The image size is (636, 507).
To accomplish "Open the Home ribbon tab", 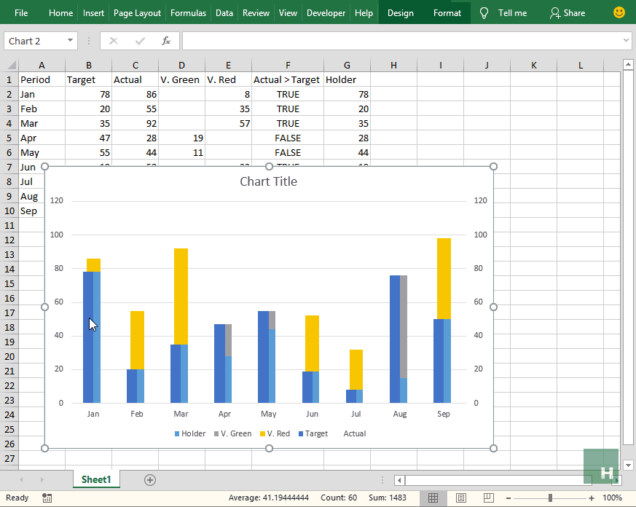I will (x=61, y=13).
